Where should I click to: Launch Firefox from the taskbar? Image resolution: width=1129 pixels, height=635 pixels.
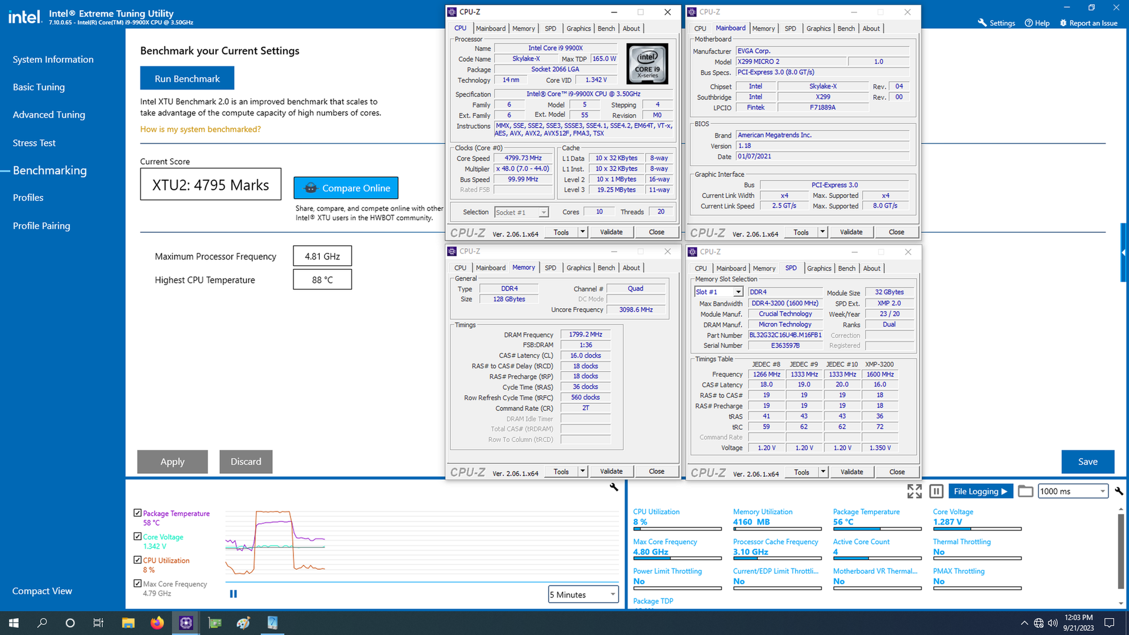[157, 623]
